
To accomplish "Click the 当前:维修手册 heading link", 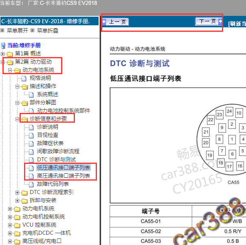I will click(24, 45).
